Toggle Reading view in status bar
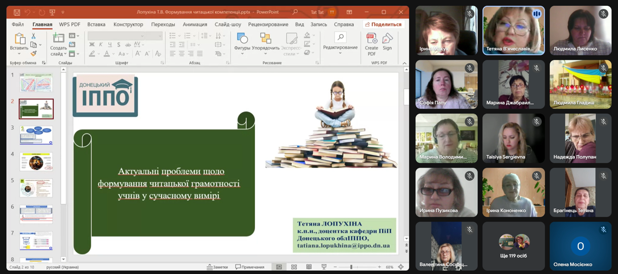618x274 pixels. point(309,267)
